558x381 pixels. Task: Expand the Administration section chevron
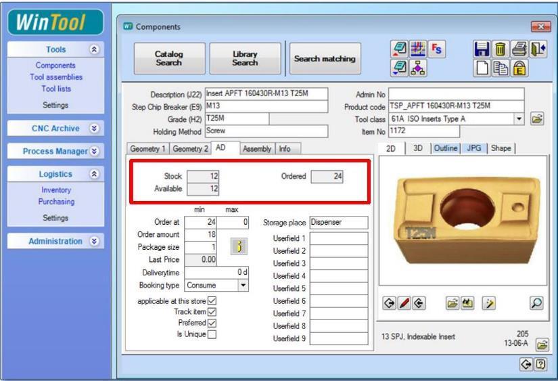94,241
